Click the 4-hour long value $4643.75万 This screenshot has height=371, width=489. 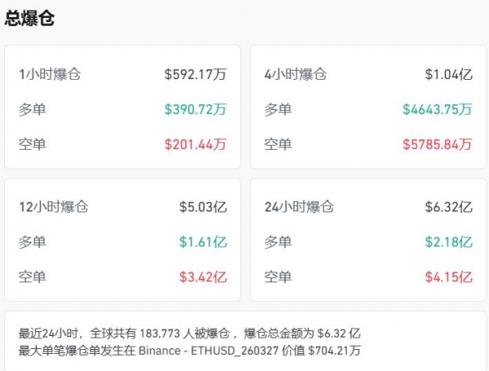click(x=437, y=109)
